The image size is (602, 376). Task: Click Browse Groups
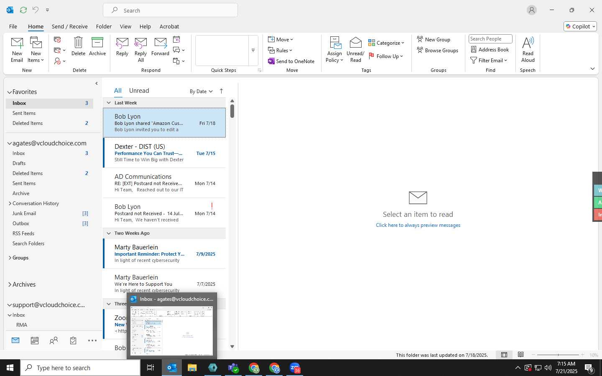437,50
